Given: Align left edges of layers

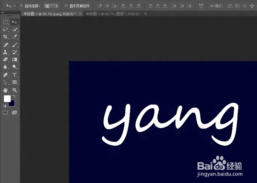Looking at the screenshot, I should point(124,6).
